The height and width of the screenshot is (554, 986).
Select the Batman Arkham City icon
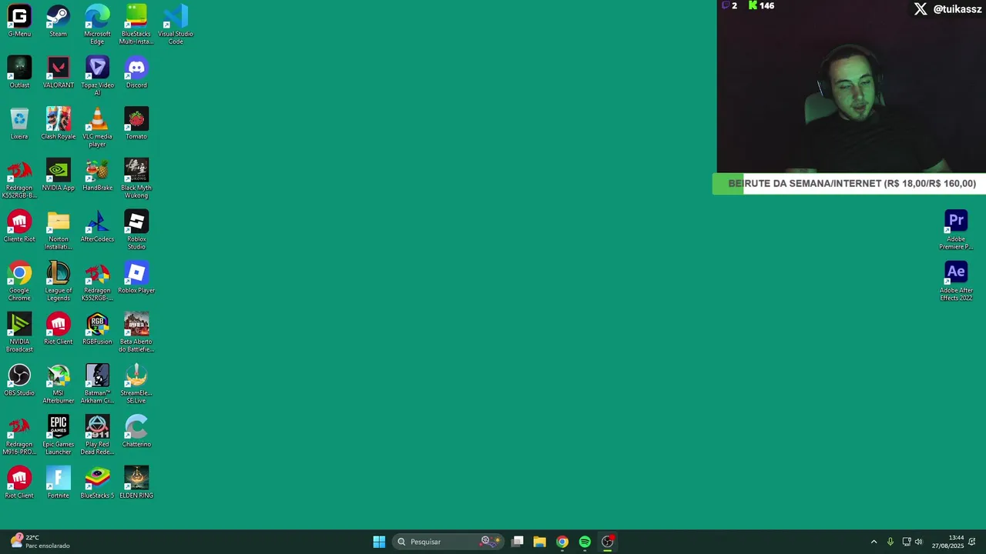click(97, 384)
